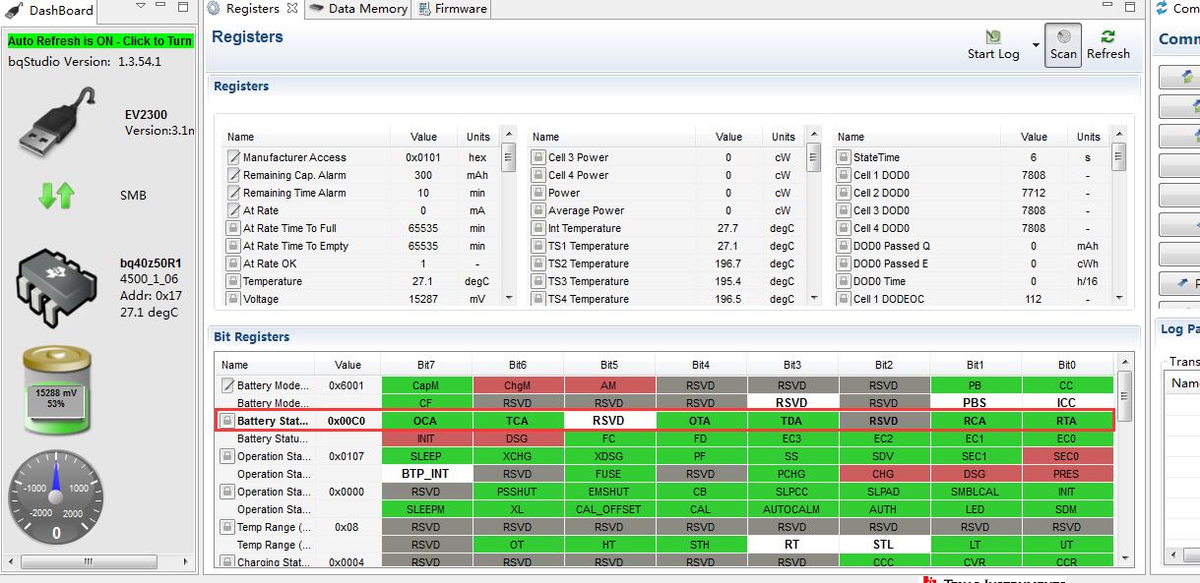Click the bq40z50R1 chip icon
This screenshot has width=1200, height=583.
coord(56,285)
